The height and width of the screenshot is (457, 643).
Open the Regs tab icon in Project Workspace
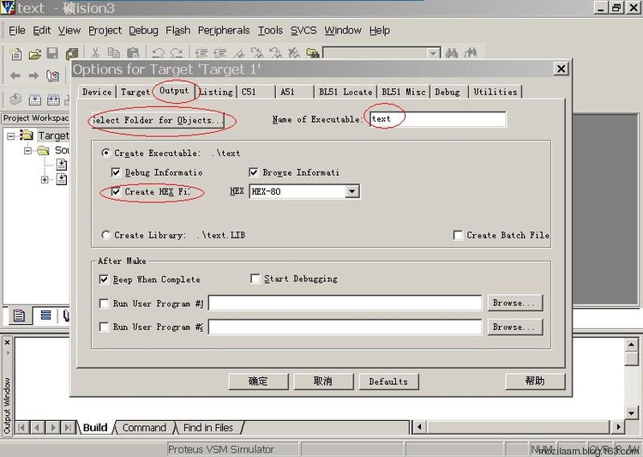(45, 316)
